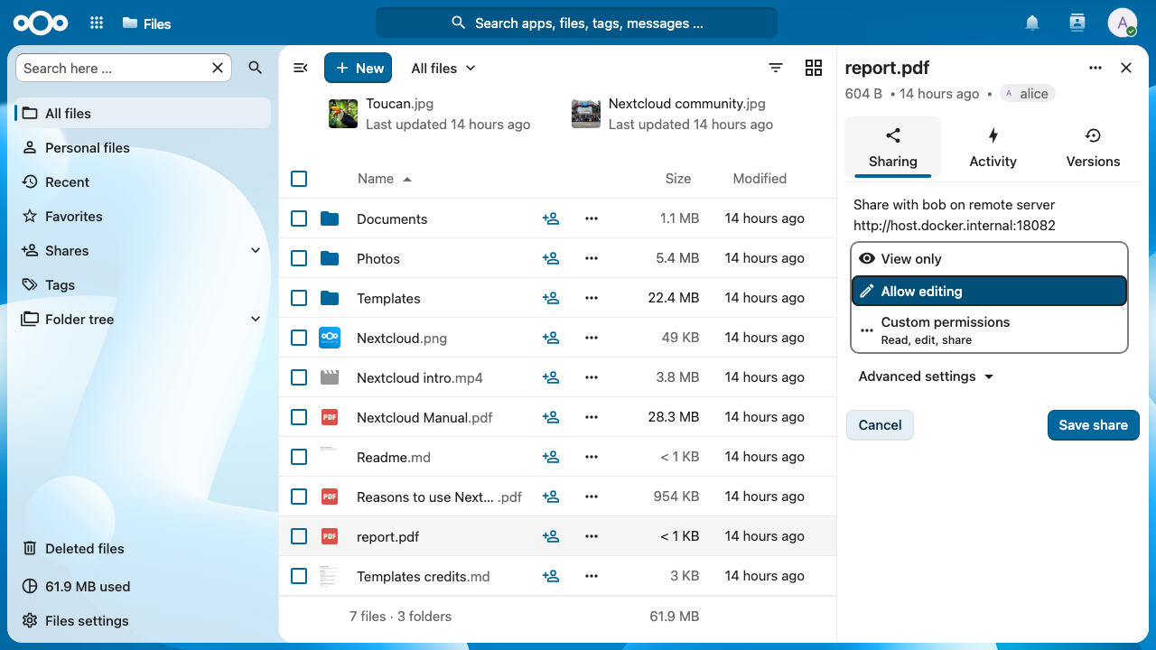Choose the Allow editing permission
Viewport: 1156px width, 650px height.
[989, 291]
